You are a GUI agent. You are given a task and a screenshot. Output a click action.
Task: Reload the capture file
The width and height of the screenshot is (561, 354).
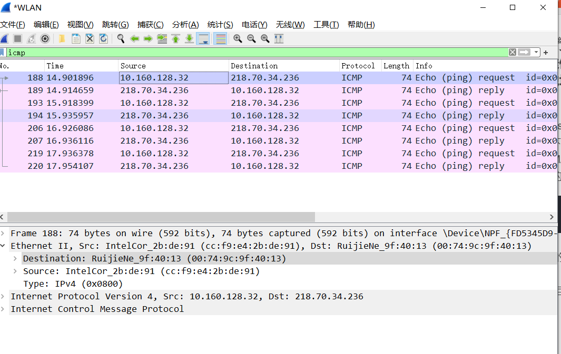pyautogui.click(x=103, y=38)
